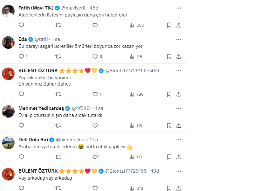This screenshot has width=266, height=191.
Task: Like the 'Yaprak döker bir yanımız' tweet
Action: 95,94
